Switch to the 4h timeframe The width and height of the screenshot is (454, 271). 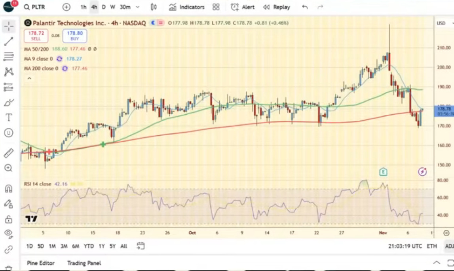[x=94, y=7]
